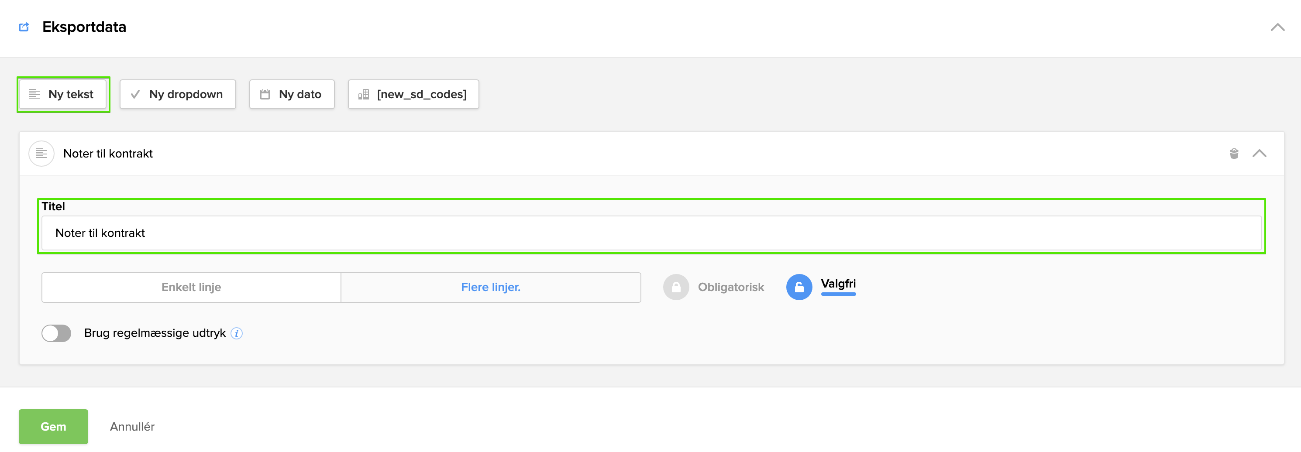The image size is (1301, 452).
Task: Switch to the Enkelt linje option
Action: coord(191,287)
